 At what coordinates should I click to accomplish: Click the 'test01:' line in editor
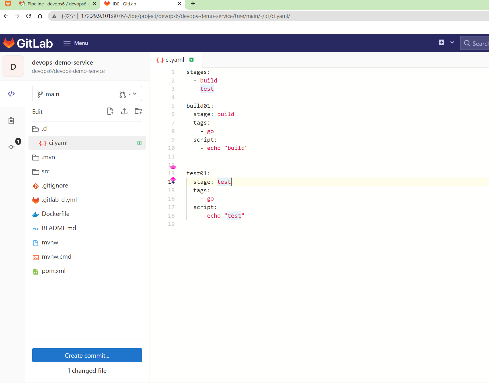click(198, 173)
